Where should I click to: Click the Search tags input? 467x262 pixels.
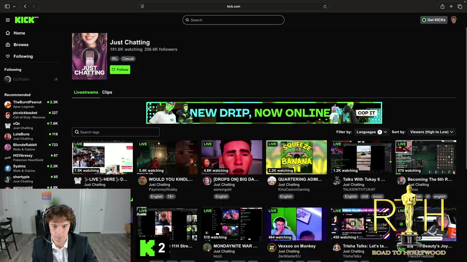point(116,132)
